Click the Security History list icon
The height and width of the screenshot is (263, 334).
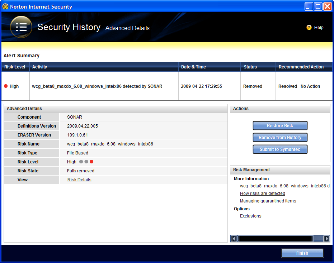(21, 27)
